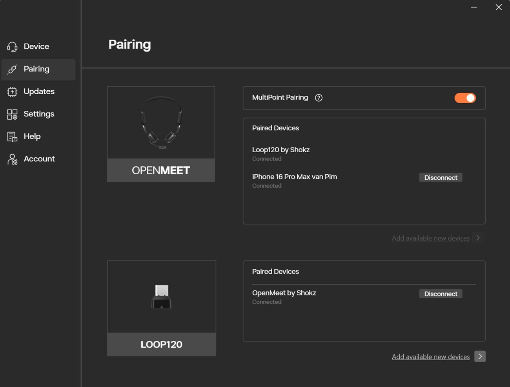Click Connected status under iPhone 16 Pro Max

click(267, 186)
